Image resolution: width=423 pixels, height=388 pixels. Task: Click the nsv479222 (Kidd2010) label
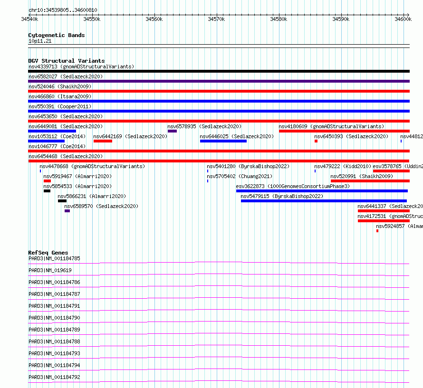click(x=343, y=166)
